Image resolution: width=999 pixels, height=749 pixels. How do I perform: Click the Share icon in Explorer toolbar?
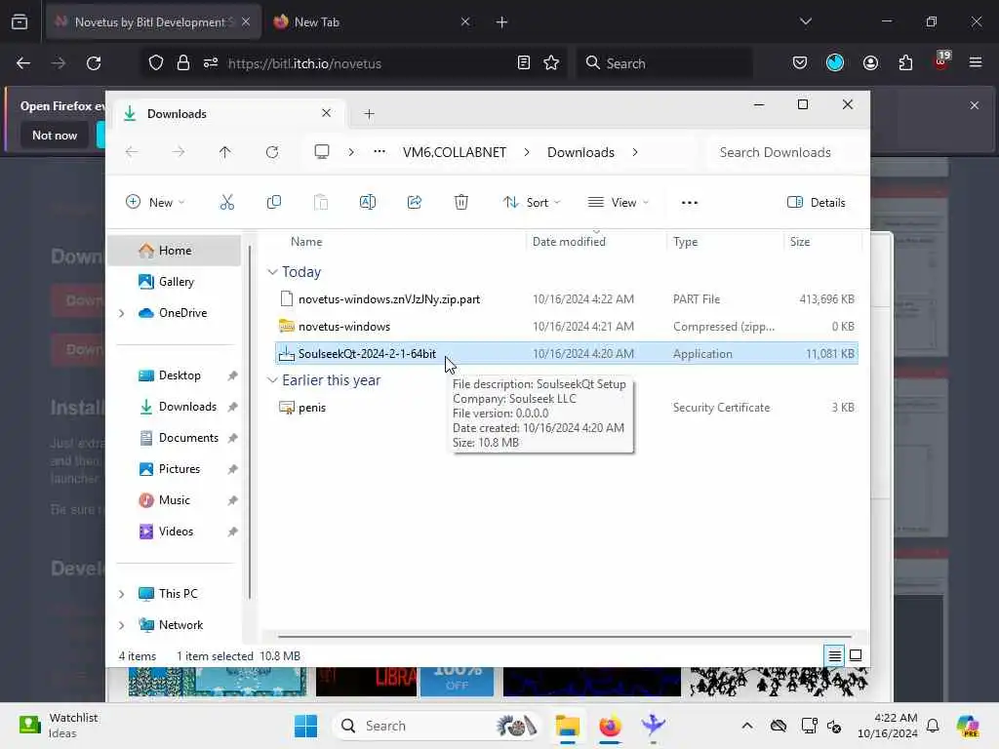tap(414, 203)
